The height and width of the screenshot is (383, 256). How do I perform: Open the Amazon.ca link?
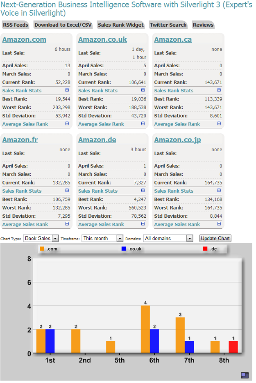(x=173, y=39)
